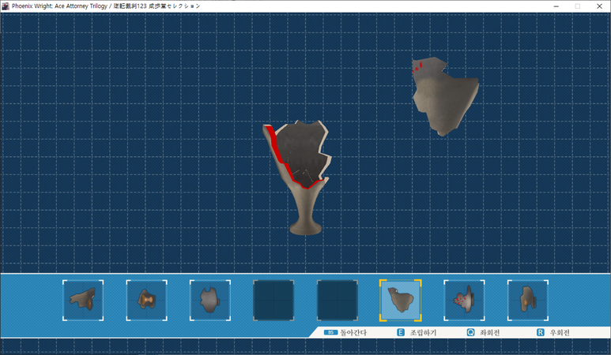Screen dimensions: 611x355
Task: Close the Ace Attorney Trilogy window
Action: pos(599,6)
